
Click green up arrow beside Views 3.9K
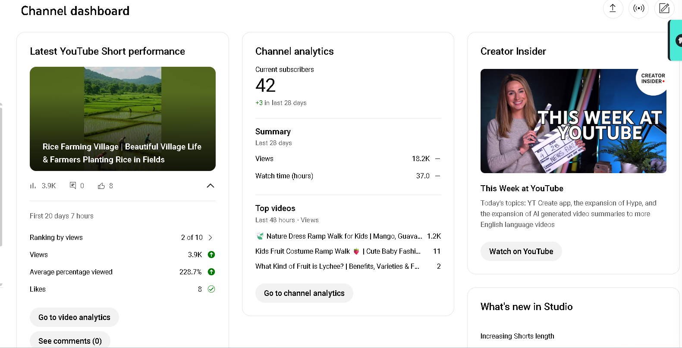click(x=211, y=255)
